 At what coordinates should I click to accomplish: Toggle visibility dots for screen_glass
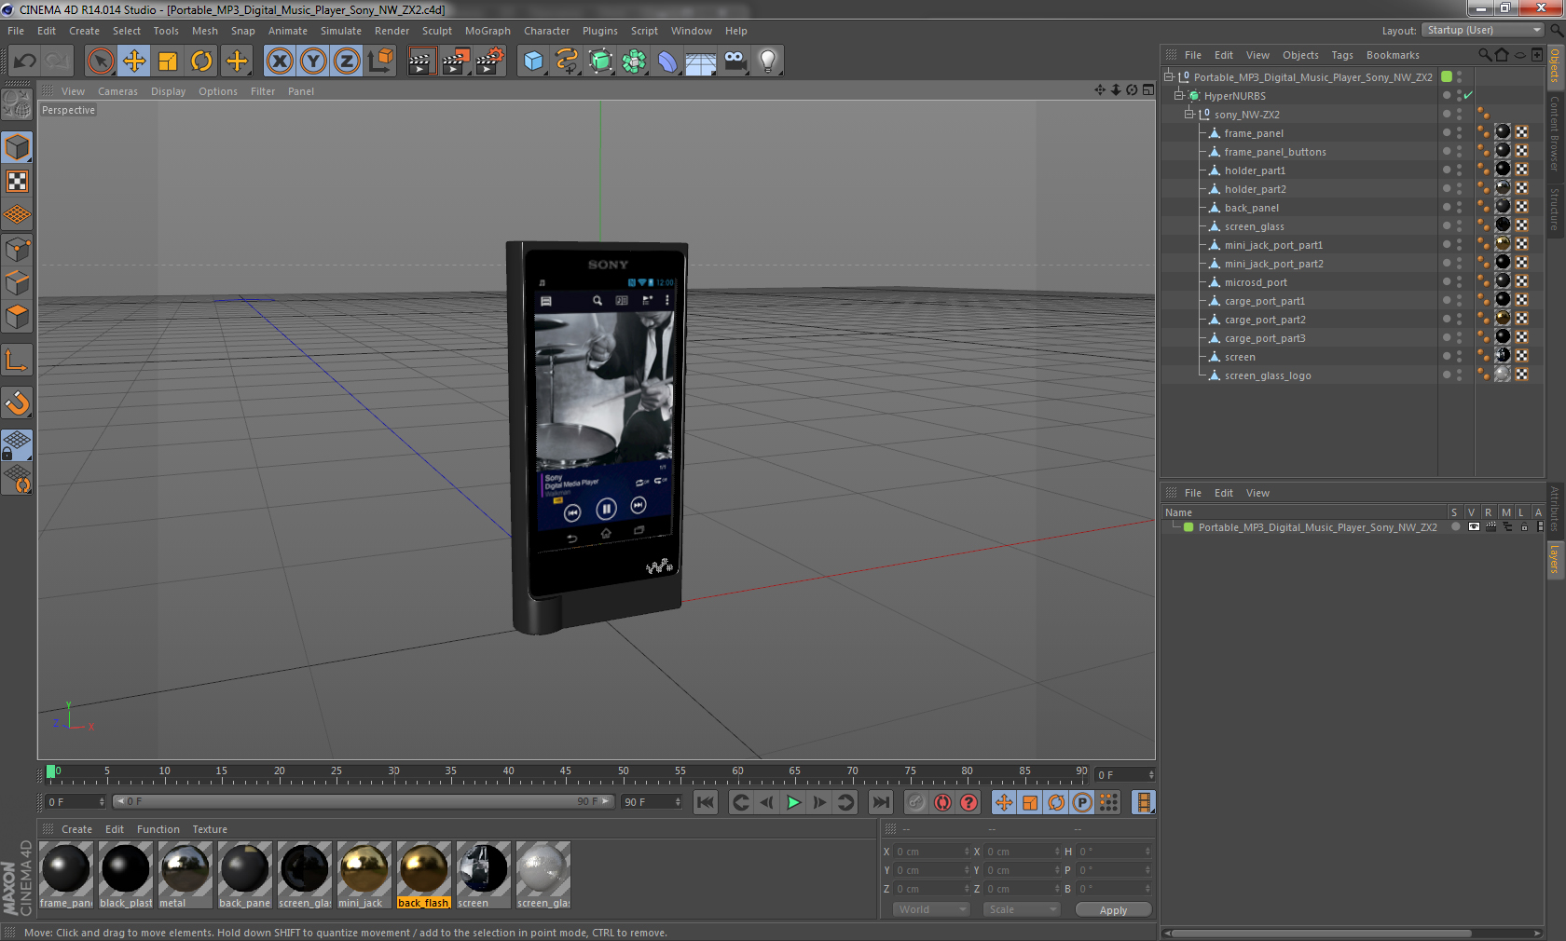pyautogui.click(x=1459, y=225)
